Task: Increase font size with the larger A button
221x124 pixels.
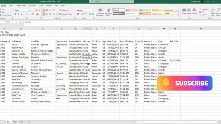Action: point(36,10)
